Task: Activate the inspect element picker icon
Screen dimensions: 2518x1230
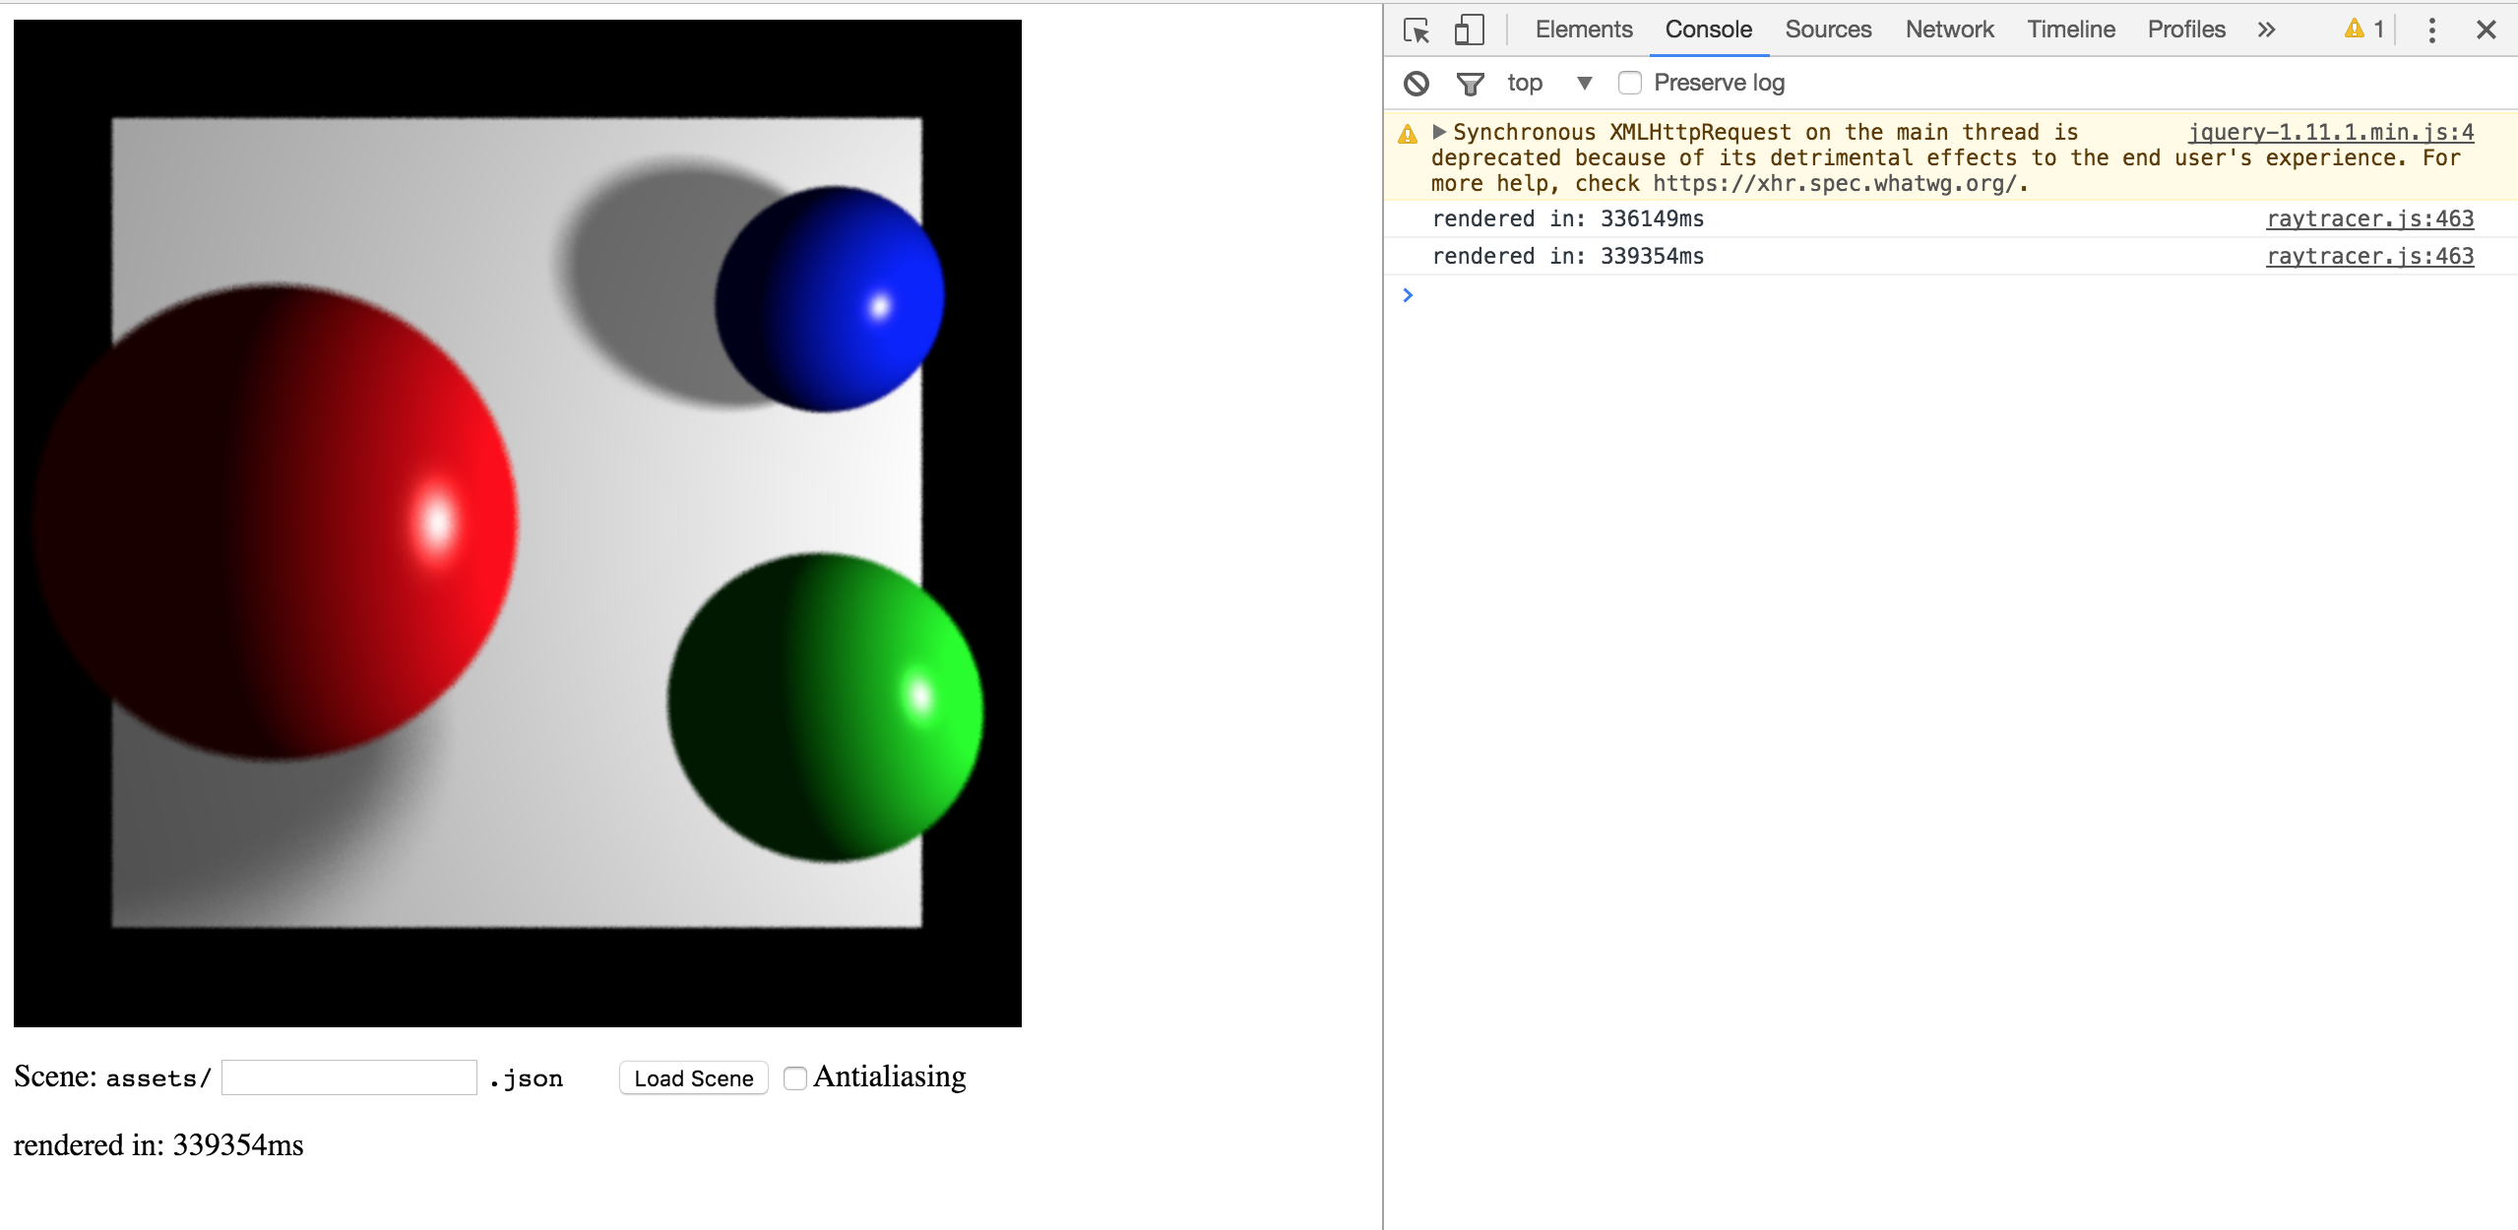Action: 1416,31
